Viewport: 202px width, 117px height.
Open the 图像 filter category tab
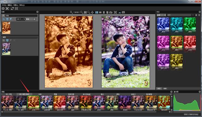click(55, 94)
